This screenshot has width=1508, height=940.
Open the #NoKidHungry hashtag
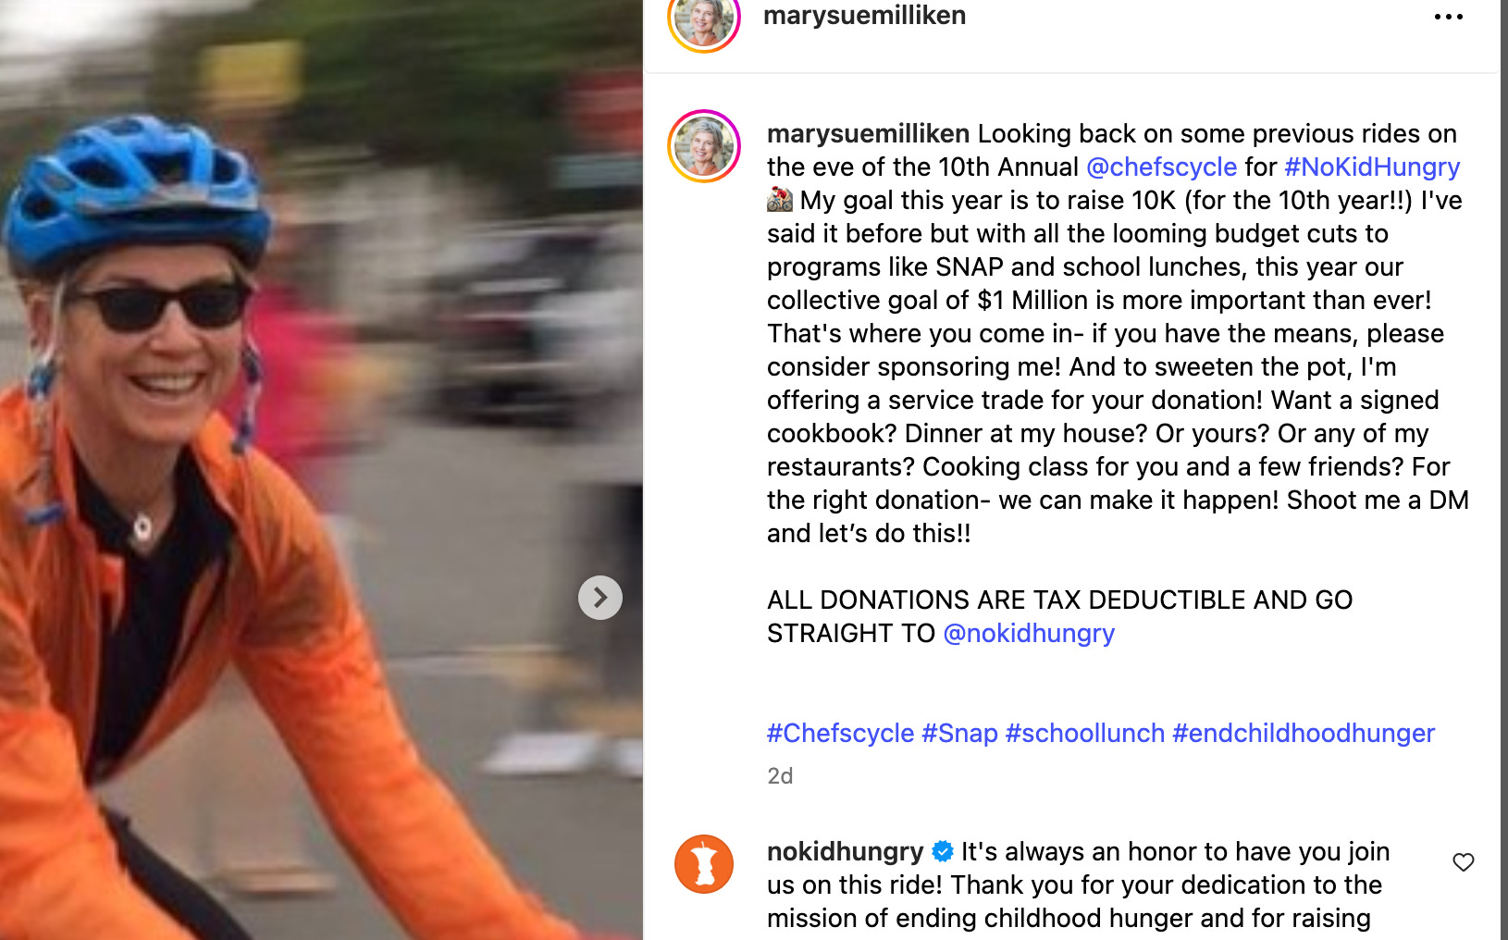(x=1372, y=167)
